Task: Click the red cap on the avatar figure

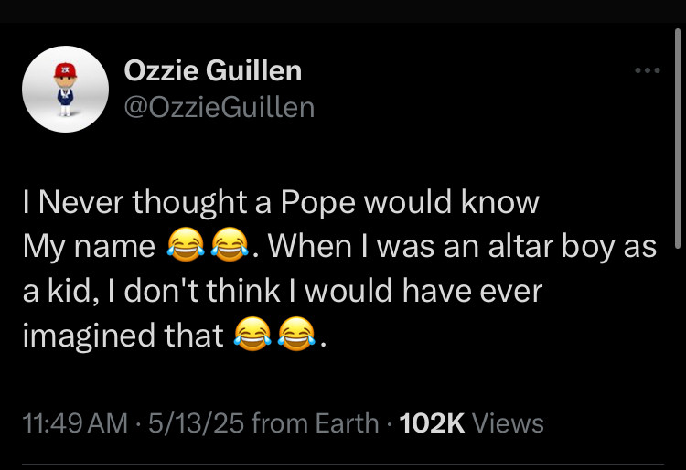Action: click(65, 70)
